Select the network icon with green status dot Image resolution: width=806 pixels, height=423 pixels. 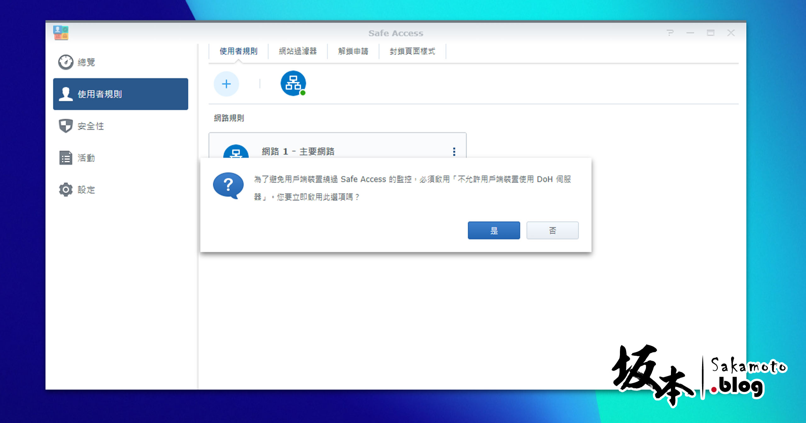point(293,83)
